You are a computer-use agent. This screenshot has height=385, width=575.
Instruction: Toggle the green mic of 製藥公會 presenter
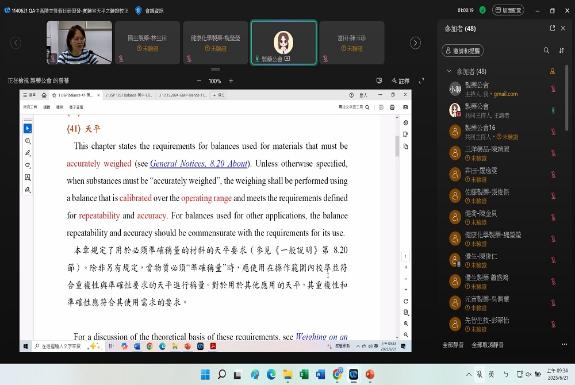553,110
